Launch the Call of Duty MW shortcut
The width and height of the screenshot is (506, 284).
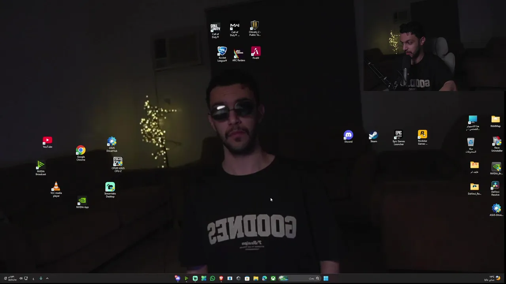pyautogui.click(x=235, y=30)
